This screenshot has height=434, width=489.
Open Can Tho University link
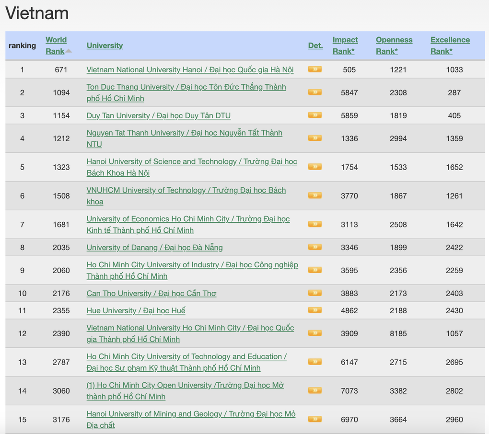[x=151, y=293]
